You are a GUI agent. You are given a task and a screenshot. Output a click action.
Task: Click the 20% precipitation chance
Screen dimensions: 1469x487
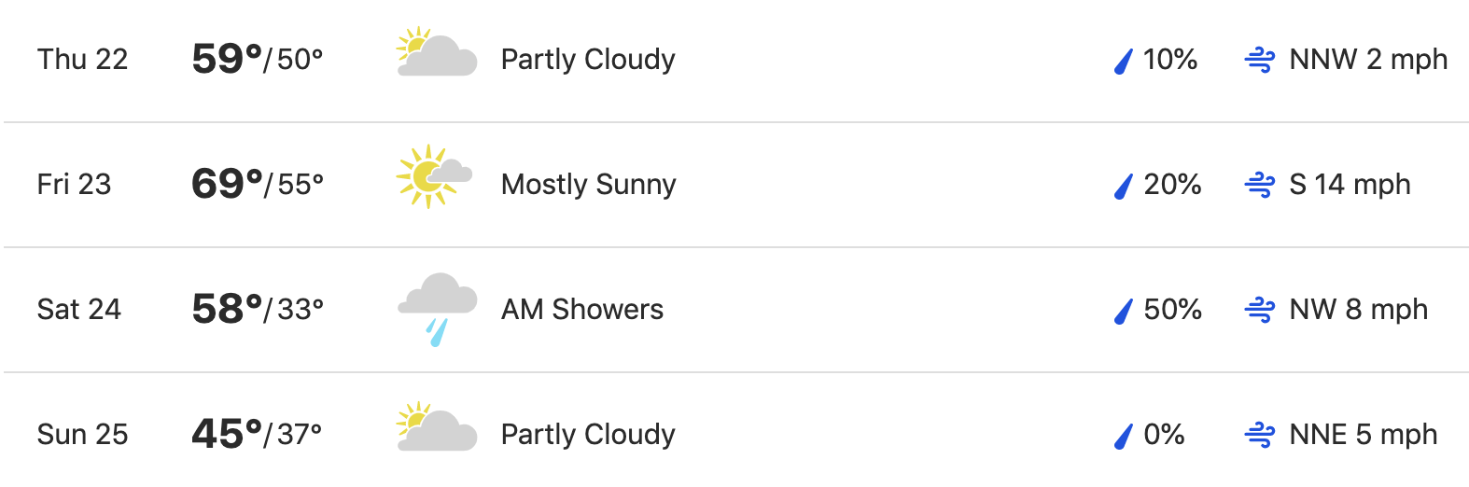tap(1172, 184)
